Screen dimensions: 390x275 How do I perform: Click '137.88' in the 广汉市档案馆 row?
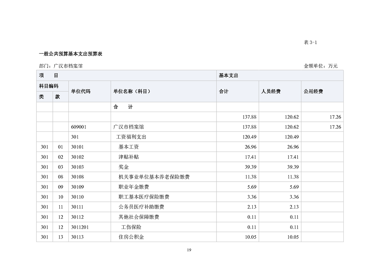click(249, 127)
